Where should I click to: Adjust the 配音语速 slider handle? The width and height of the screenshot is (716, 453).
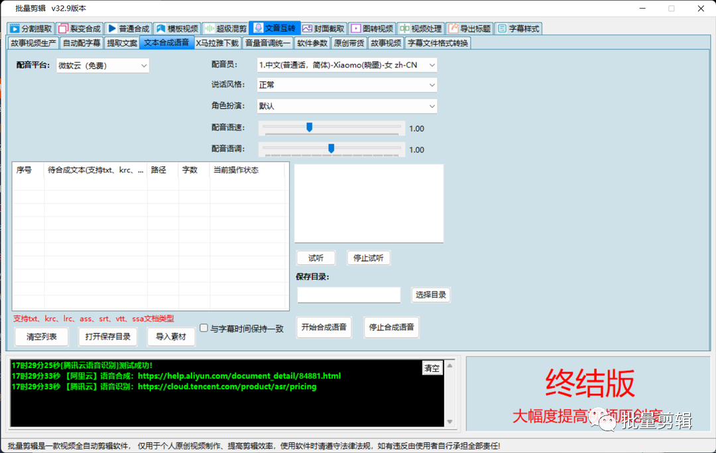coord(309,127)
